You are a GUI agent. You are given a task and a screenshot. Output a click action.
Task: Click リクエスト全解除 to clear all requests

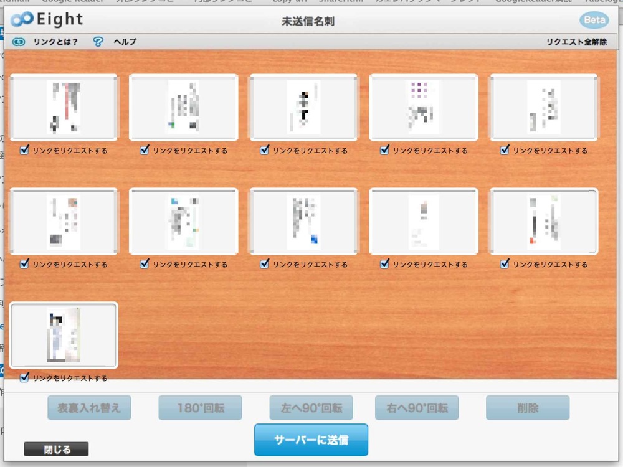(x=576, y=42)
